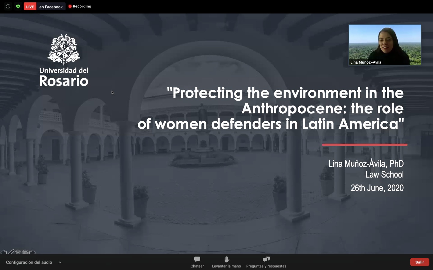
Task: Click the Recording status indicator
Action: coord(80,6)
